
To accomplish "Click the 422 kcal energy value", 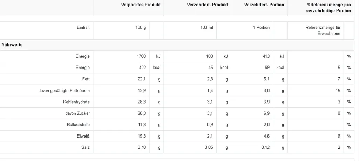I will tap(142, 68).
